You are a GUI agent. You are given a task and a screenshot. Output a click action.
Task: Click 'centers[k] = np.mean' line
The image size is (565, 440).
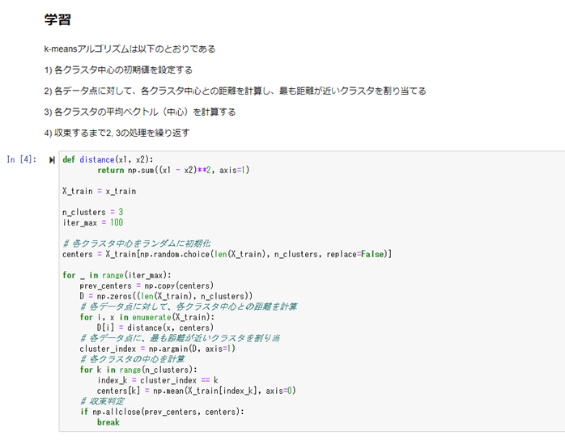pyautogui.click(x=197, y=391)
